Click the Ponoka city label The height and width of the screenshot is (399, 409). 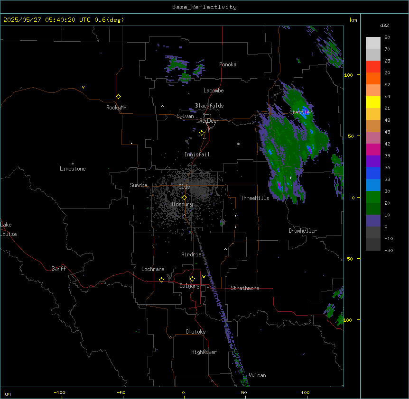[x=228, y=64]
